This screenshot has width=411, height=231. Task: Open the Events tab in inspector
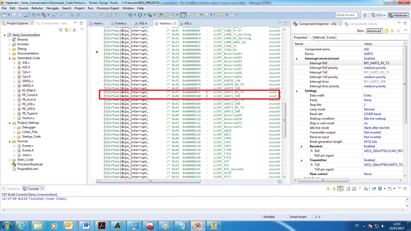[x=331, y=37]
